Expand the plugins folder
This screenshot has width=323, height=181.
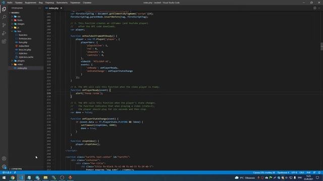[12, 61]
